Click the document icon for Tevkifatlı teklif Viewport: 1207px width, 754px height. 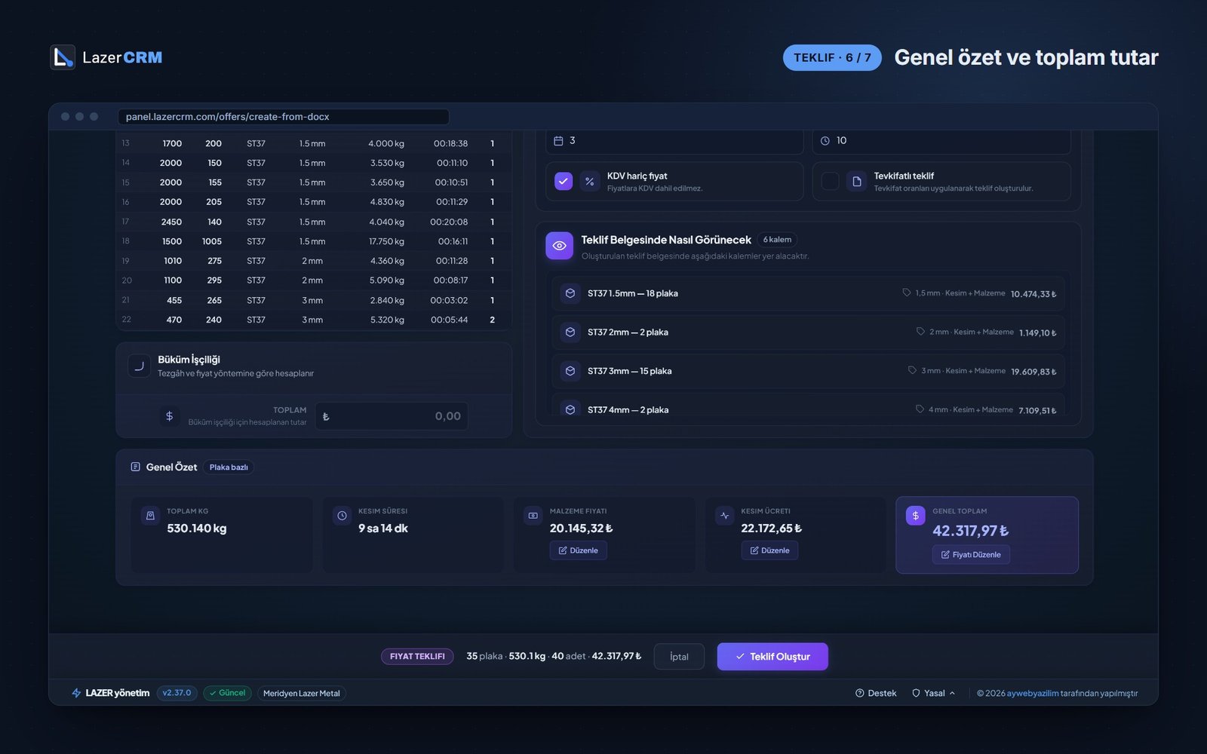point(857,182)
